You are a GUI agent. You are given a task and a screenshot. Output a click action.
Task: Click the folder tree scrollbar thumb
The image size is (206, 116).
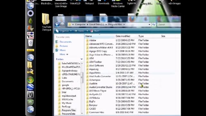(x=82, y=78)
